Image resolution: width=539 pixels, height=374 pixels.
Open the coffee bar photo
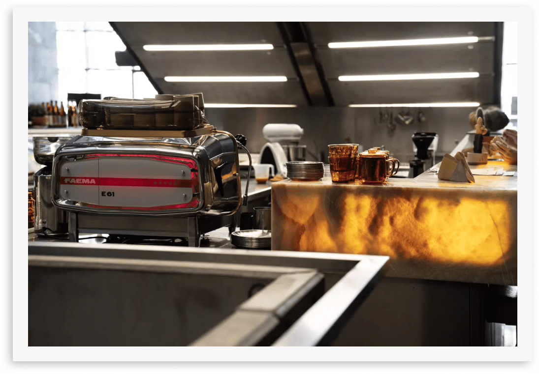pyautogui.click(x=273, y=184)
